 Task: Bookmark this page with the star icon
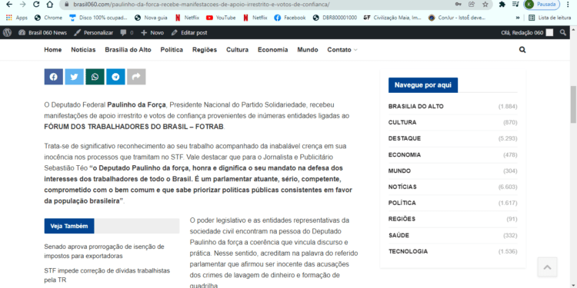pos(485,5)
